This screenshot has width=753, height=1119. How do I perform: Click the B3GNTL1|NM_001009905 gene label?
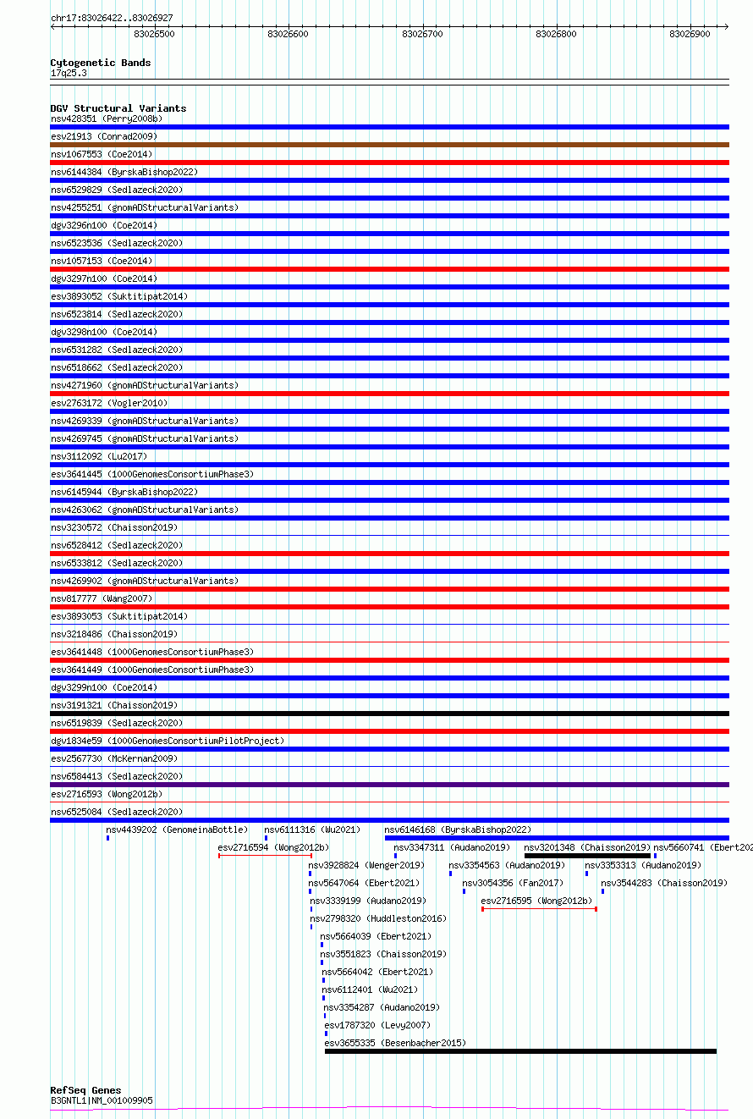[102, 1100]
